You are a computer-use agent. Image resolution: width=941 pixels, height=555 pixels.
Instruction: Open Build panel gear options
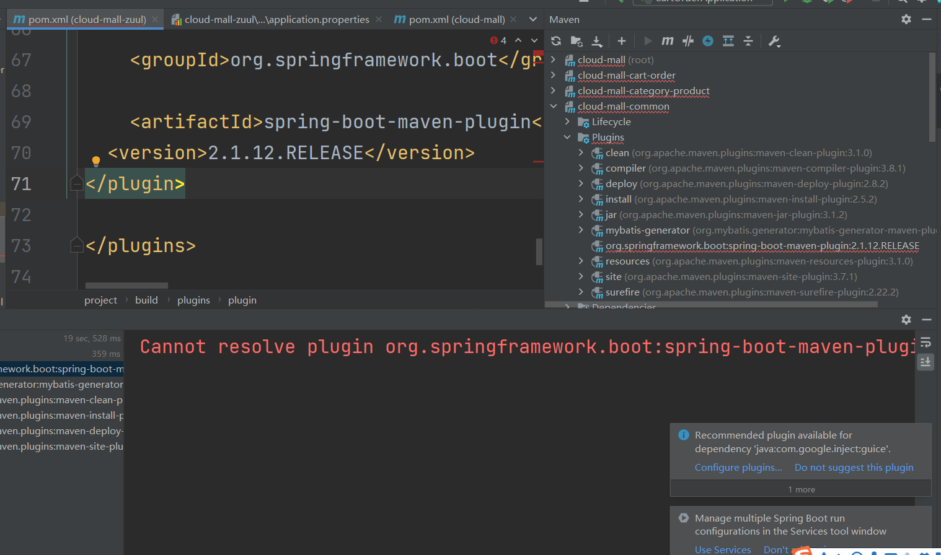[906, 320]
